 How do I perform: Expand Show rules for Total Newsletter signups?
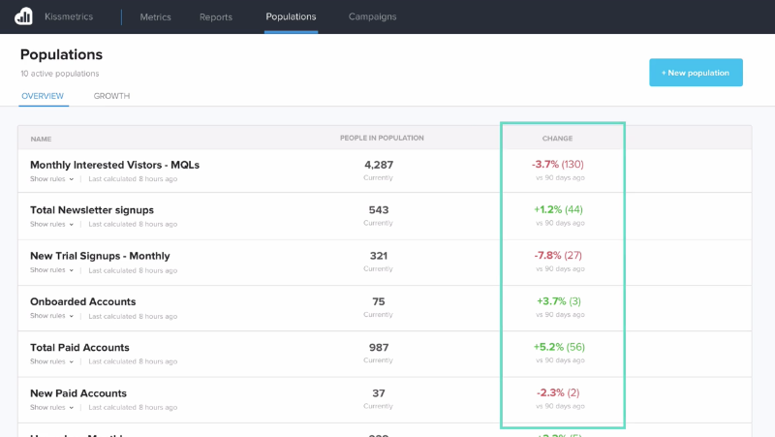(x=51, y=224)
